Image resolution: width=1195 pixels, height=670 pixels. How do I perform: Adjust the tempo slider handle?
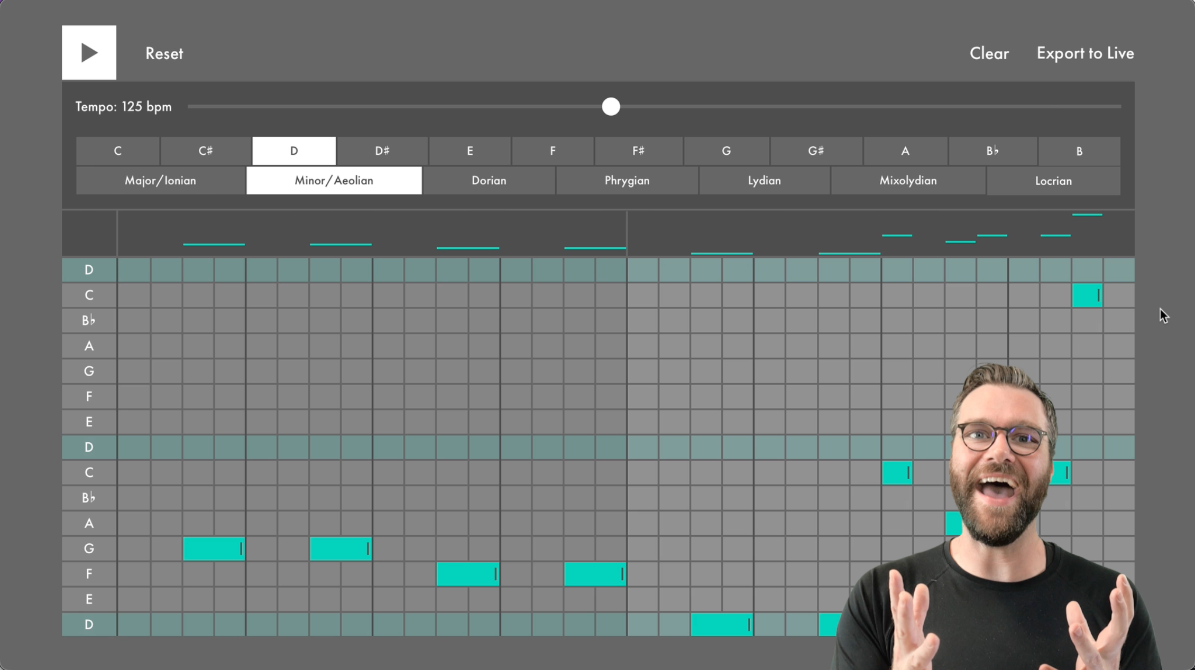[611, 107]
